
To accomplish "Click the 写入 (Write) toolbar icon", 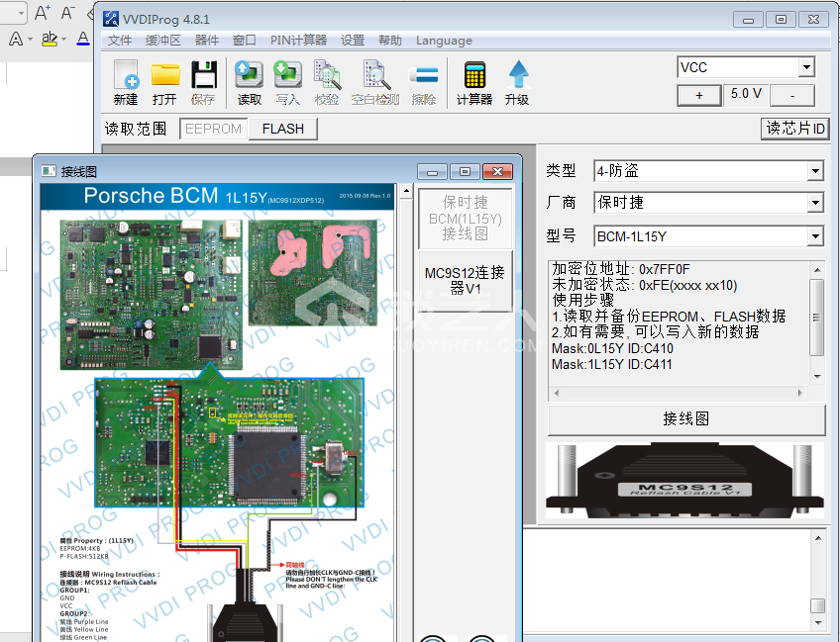I will coord(287,83).
